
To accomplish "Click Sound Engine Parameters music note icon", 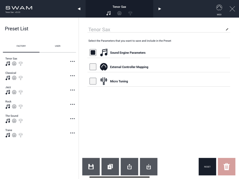I will pyautogui.click(x=104, y=53).
